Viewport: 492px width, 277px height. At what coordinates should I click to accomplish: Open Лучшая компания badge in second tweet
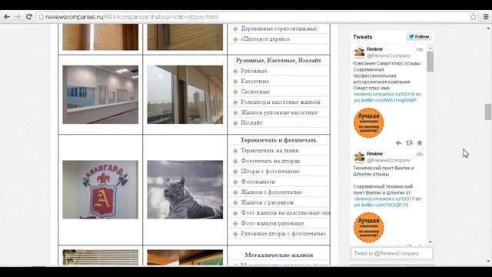(x=369, y=228)
